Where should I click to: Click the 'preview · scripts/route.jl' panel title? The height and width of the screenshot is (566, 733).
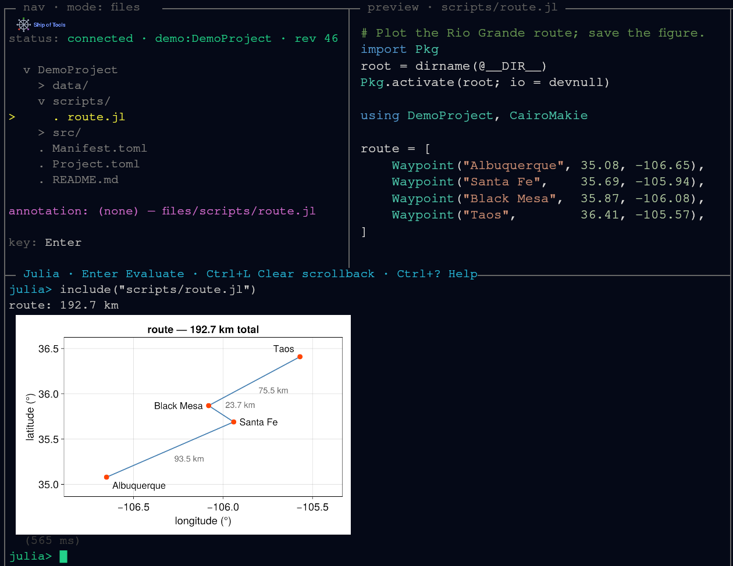pyautogui.click(x=462, y=8)
